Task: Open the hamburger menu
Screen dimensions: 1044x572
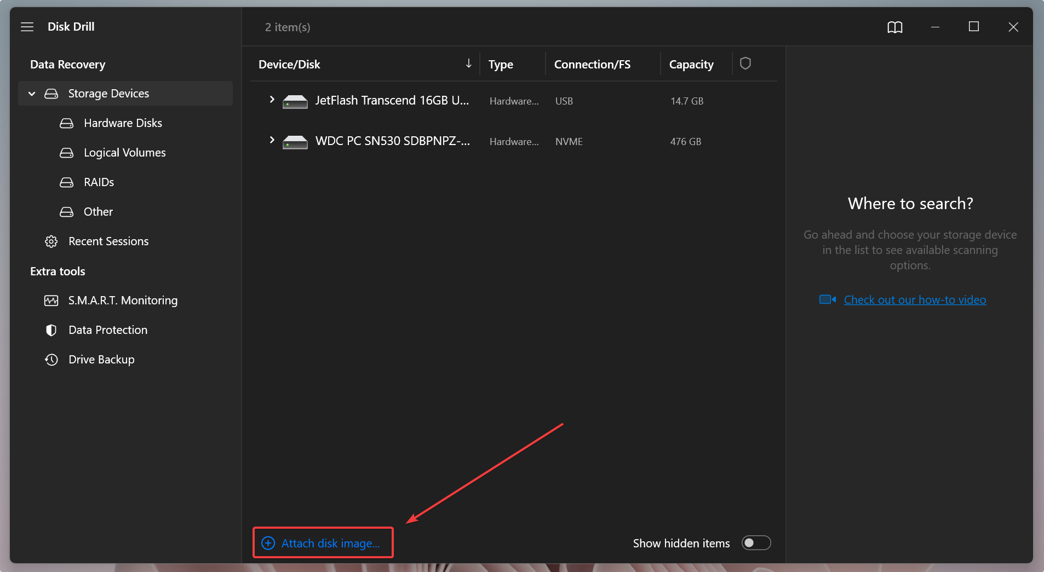Action: tap(27, 27)
